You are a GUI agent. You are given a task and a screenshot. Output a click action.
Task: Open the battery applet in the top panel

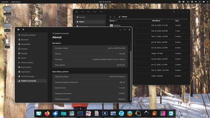pos(200,2)
